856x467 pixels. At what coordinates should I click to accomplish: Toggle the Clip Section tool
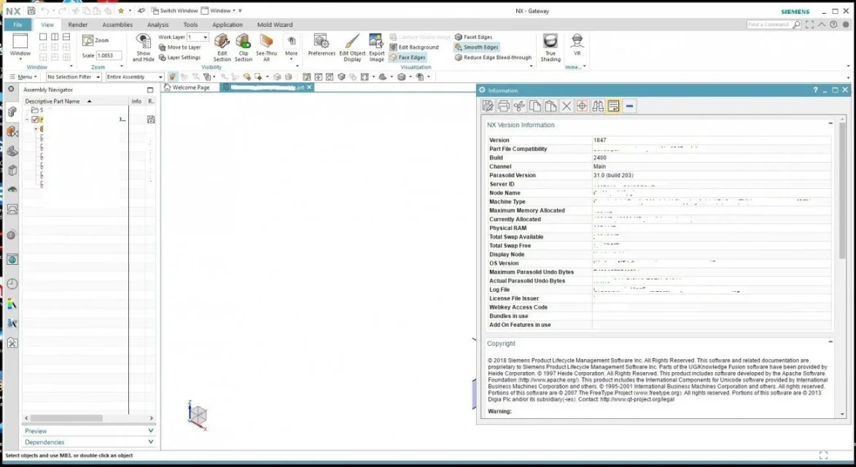(244, 47)
